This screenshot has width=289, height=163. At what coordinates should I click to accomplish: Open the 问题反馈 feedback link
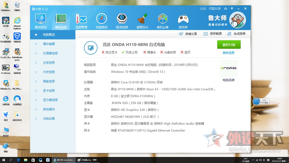tap(214, 9)
